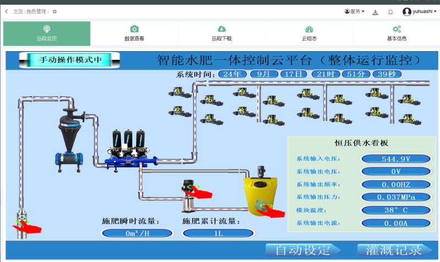The height and width of the screenshot is (262, 440).
Task: Click the download arrow icon in header
Action: pyautogui.click(x=375, y=12)
